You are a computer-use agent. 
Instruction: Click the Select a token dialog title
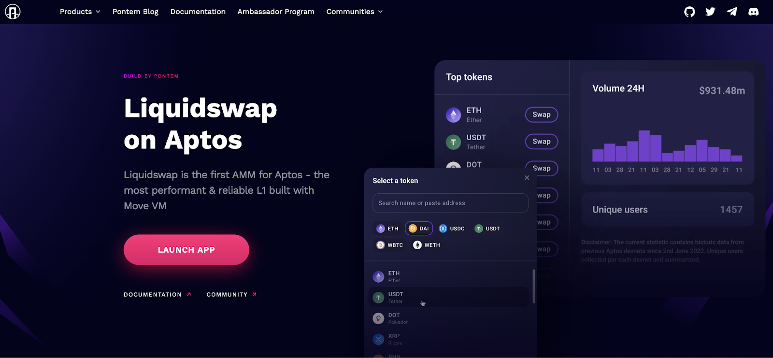395,181
